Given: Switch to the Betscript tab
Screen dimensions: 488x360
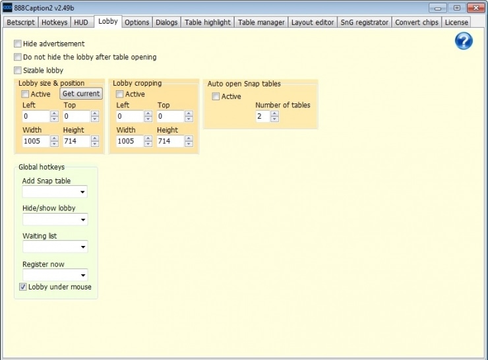Looking at the screenshot, I should coord(21,22).
